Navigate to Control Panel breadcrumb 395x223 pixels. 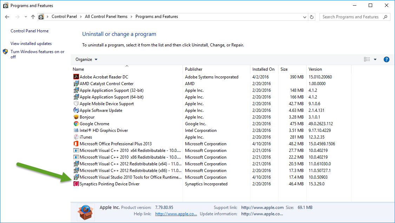point(64,17)
